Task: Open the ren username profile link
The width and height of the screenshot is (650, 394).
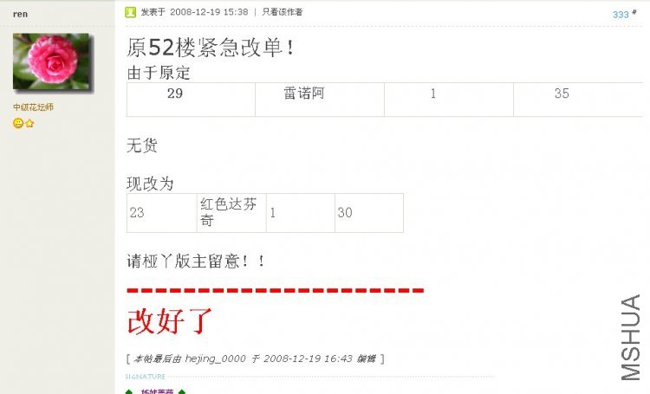Action: (x=20, y=14)
